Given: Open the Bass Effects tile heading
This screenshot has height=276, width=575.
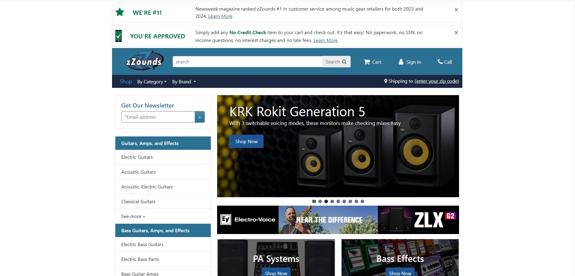Looking at the screenshot, I should click(x=400, y=259).
